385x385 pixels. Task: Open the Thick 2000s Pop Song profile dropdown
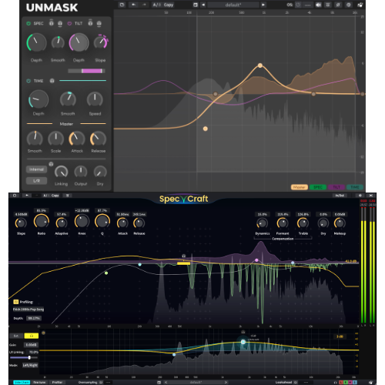pyautogui.click(x=28, y=310)
